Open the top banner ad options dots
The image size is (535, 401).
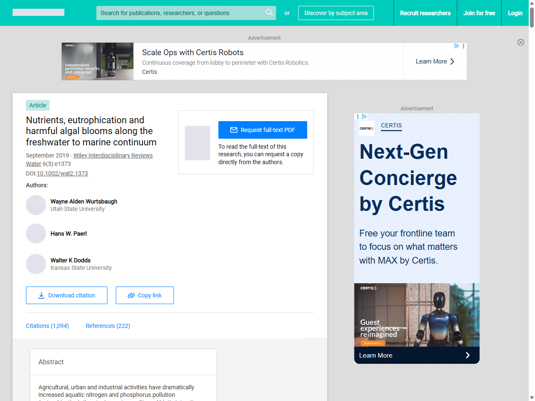(464, 46)
